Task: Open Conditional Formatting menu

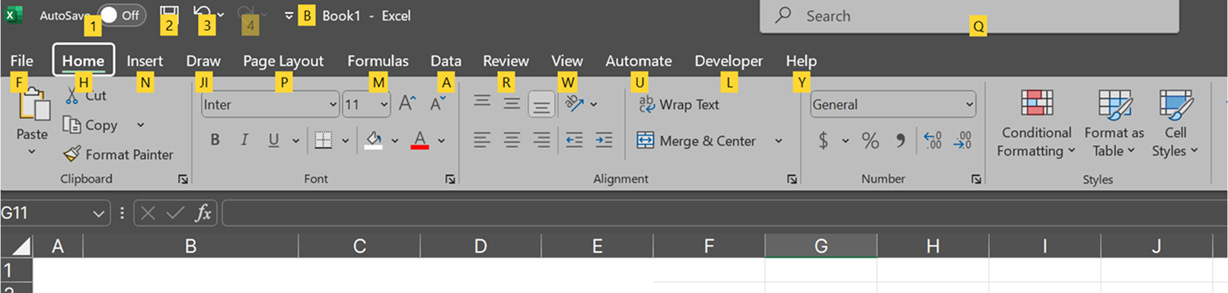Action: (x=1036, y=123)
